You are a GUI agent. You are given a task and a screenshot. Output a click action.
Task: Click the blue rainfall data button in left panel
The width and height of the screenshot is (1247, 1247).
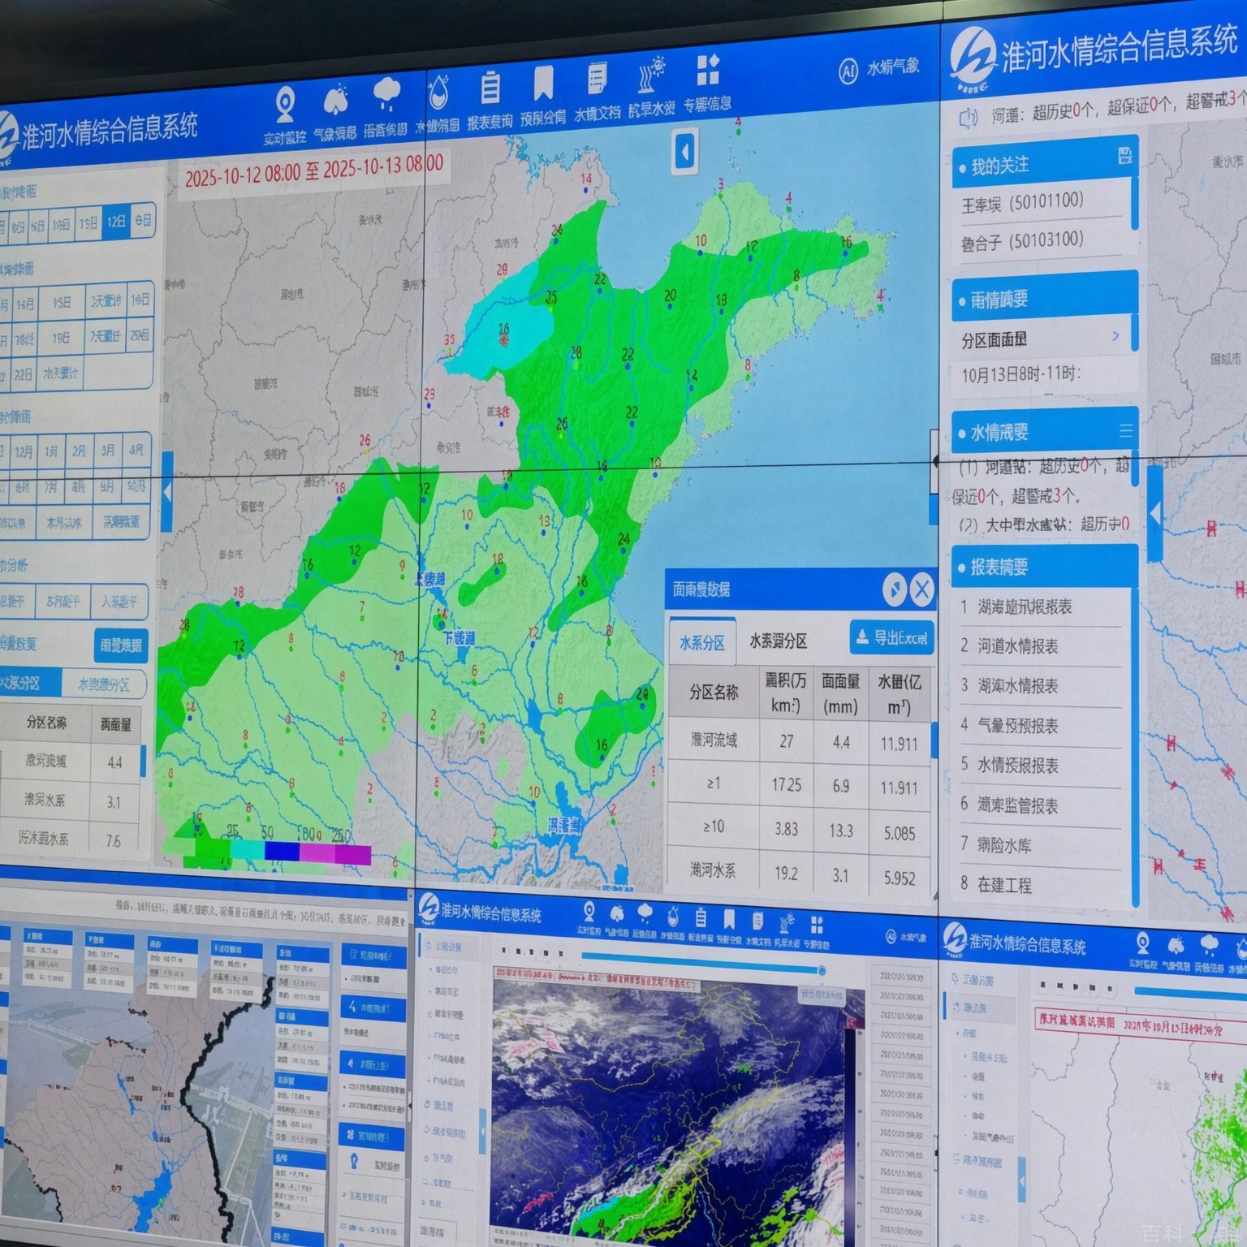121,645
